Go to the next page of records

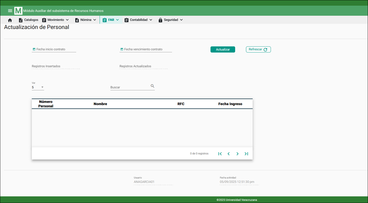coord(237,154)
